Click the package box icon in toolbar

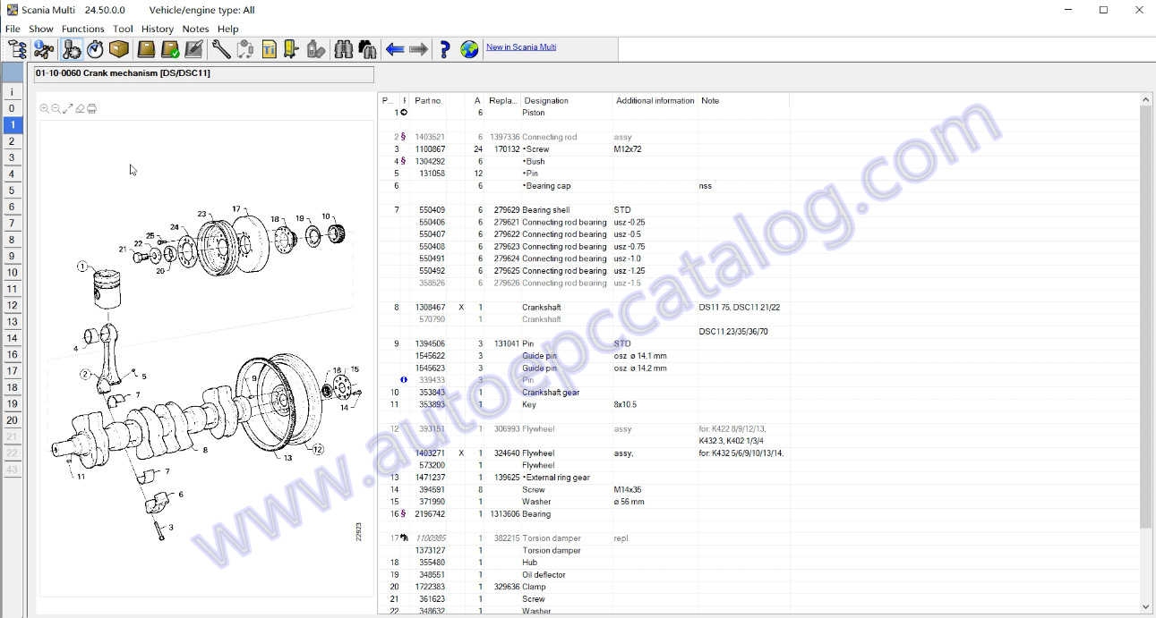pos(119,49)
